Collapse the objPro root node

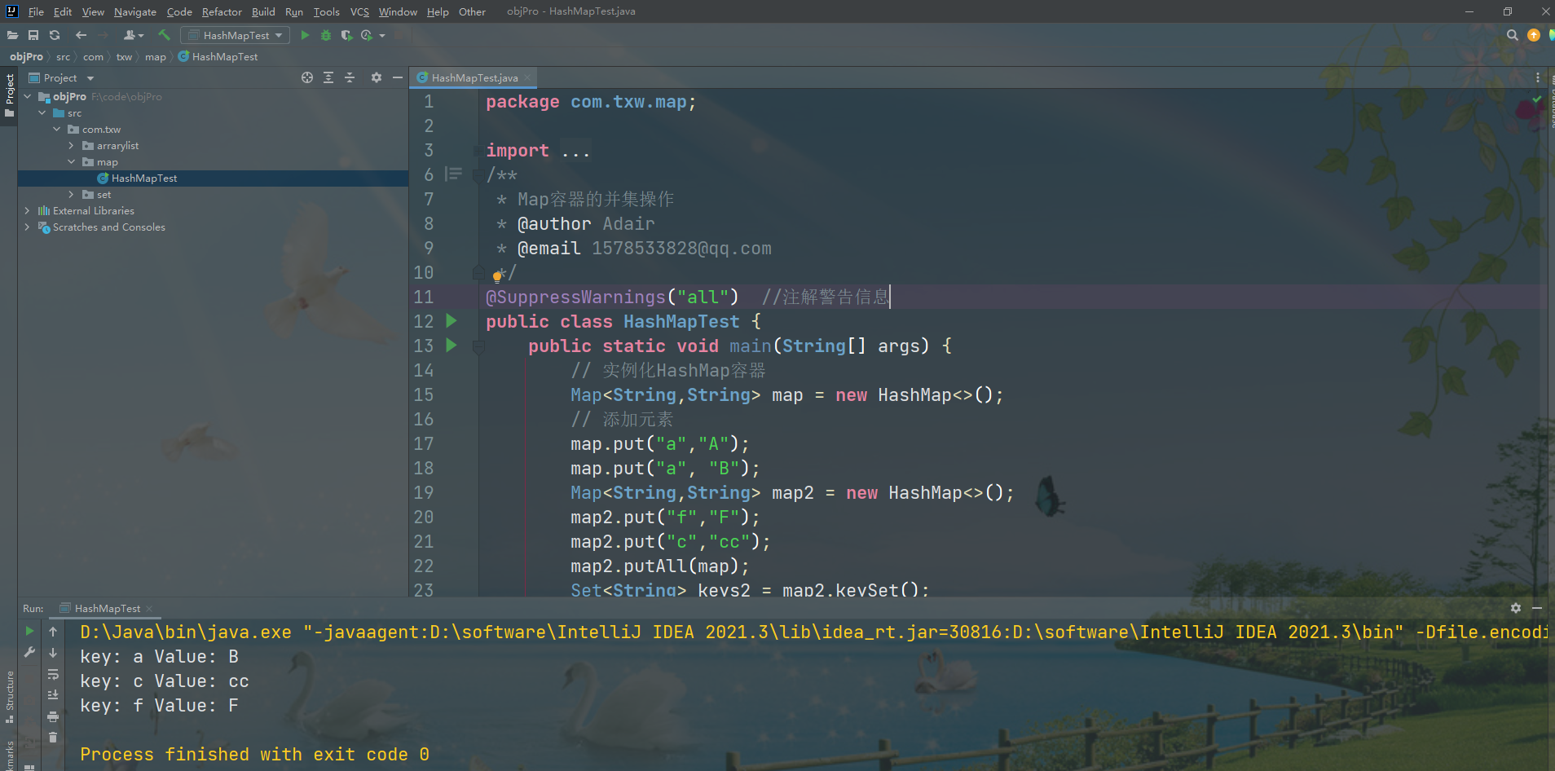point(28,96)
